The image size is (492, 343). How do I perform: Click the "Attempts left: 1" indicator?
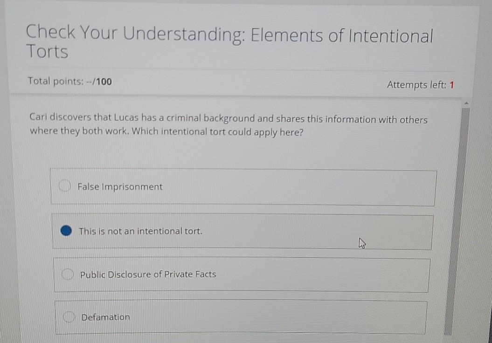422,84
